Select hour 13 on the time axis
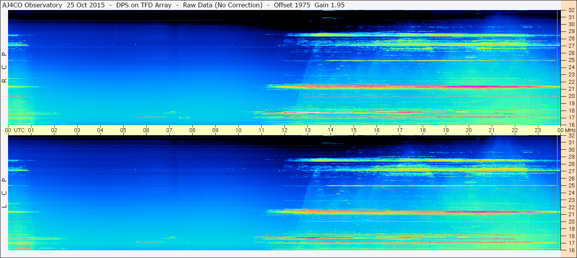The image size is (577, 258). (x=308, y=130)
